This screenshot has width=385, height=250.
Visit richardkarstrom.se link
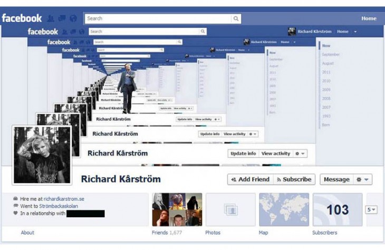click(x=64, y=199)
